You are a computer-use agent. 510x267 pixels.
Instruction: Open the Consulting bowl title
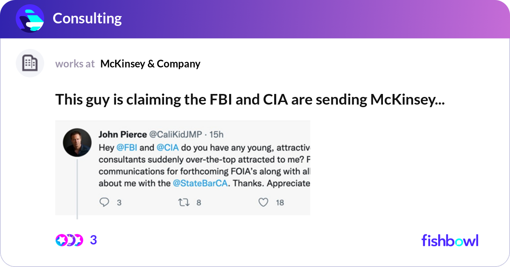(87, 18)
